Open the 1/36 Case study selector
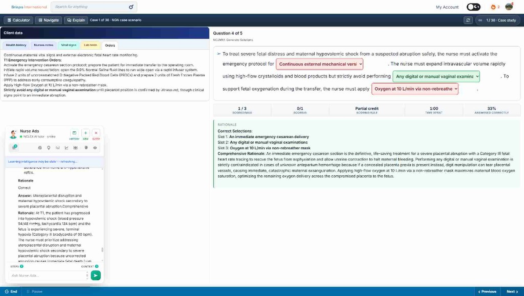This screenshot has width=524, height=296. point(497,20)
